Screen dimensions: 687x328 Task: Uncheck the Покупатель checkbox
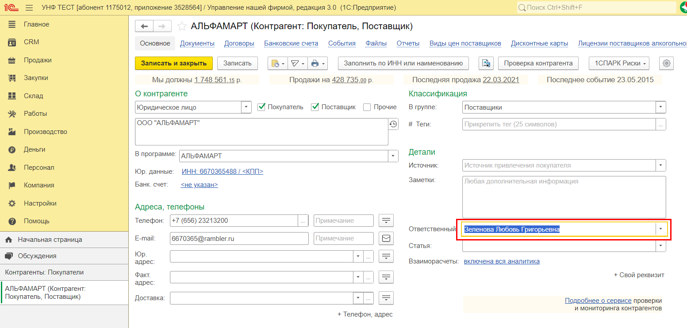[x=261, y=107]
